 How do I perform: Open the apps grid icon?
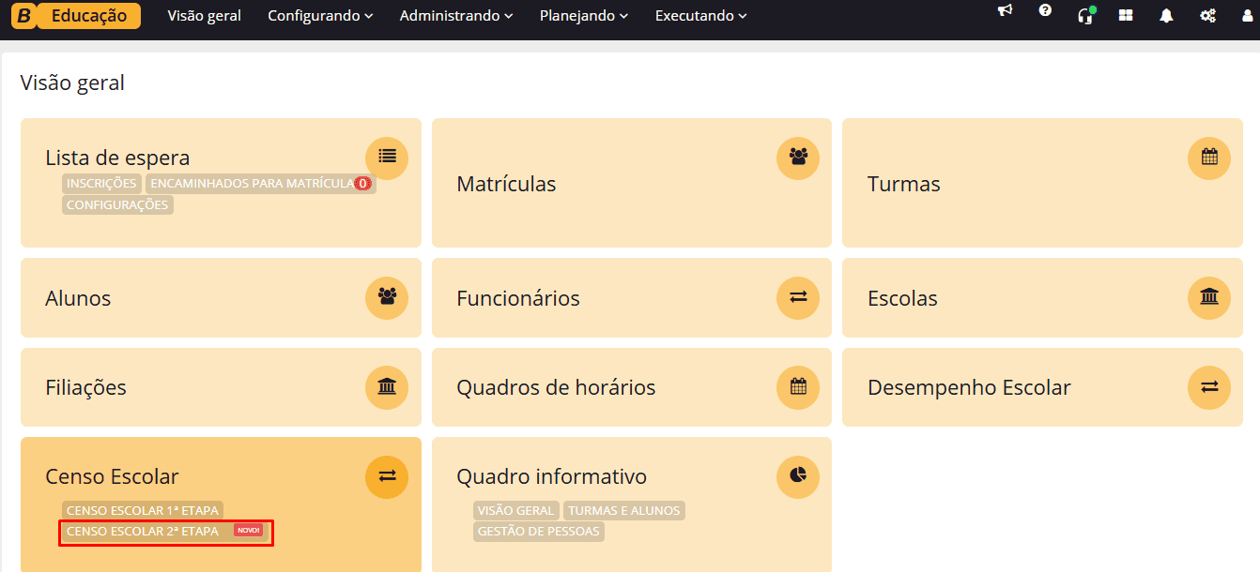1125,15
